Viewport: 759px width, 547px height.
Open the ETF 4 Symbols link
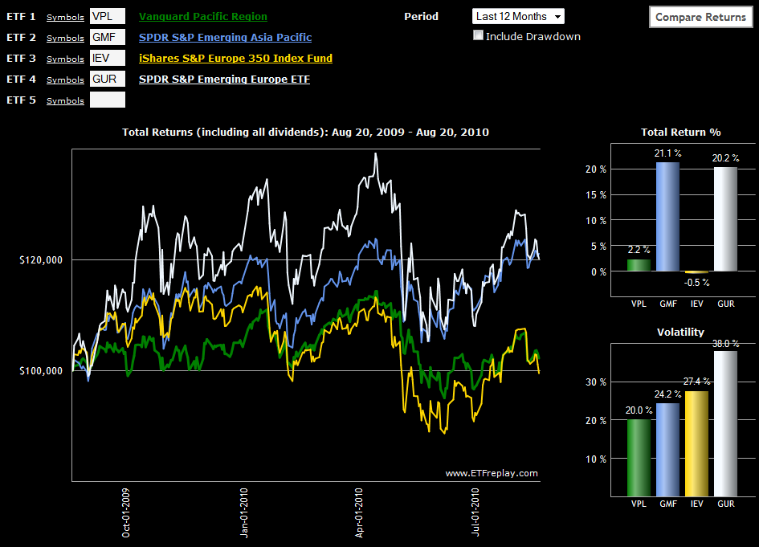pyautogui.click(x=65, y=80)
